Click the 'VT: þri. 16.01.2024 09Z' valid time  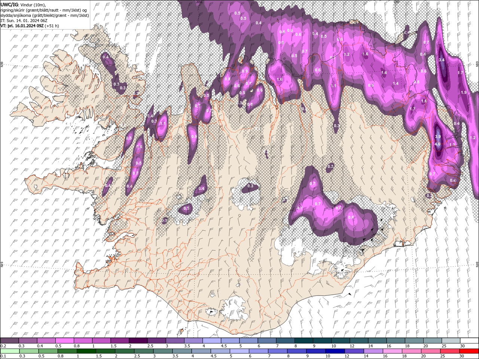[22, 26]
